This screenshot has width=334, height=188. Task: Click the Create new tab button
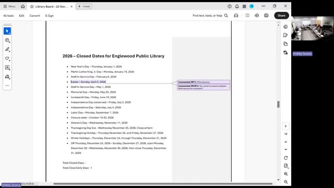pos(84,6)
